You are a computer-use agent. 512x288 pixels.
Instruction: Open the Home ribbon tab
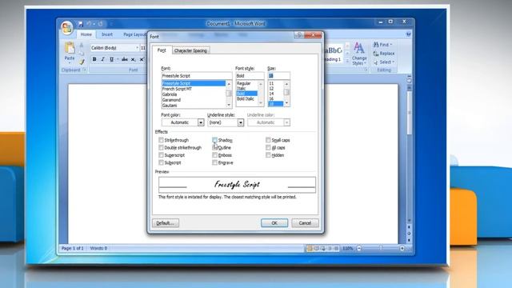pos(86,34)
